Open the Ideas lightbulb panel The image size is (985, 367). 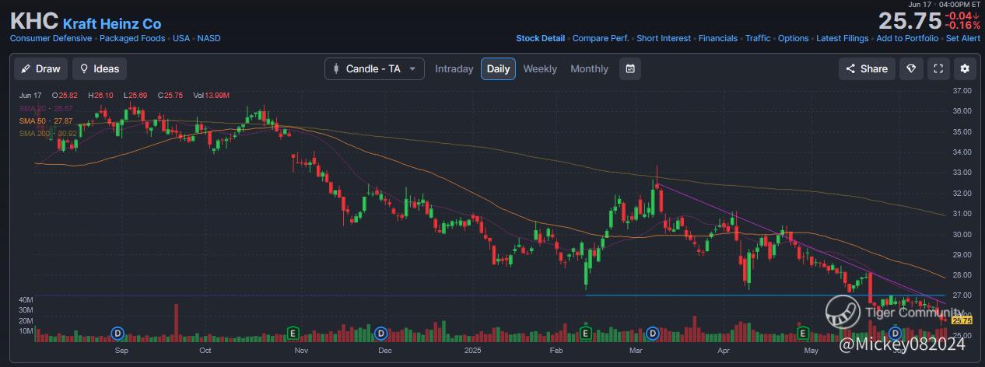[100, 68]
